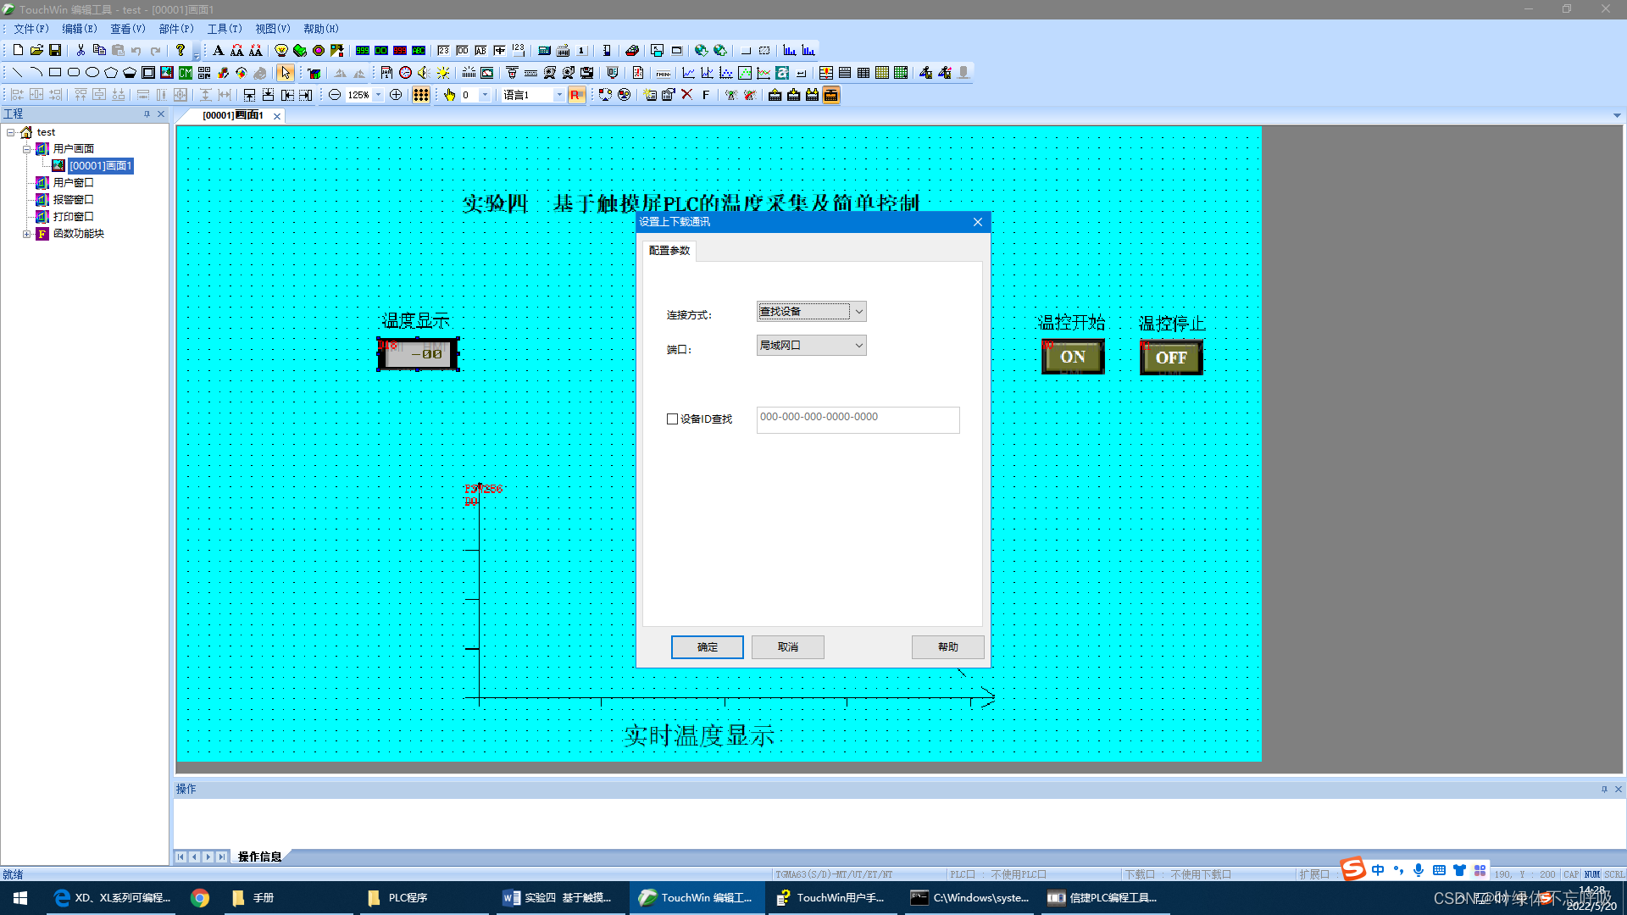Open the 语言1 language dropdown
The width and height of the screenshot is (1627, 915).
pyautogui.click(x=559, y=95)
